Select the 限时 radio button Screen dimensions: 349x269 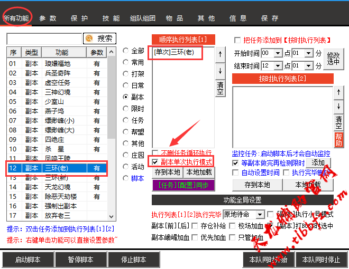[x=125, y=109]
